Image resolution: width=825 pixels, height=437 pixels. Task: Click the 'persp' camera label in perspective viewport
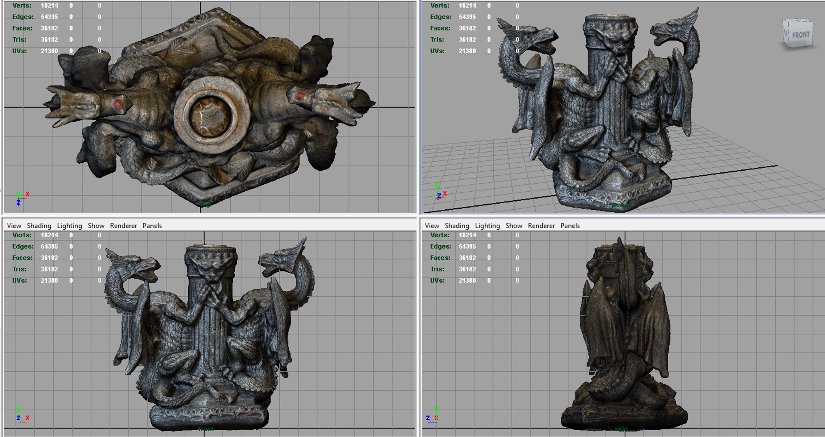coord(621,205)
